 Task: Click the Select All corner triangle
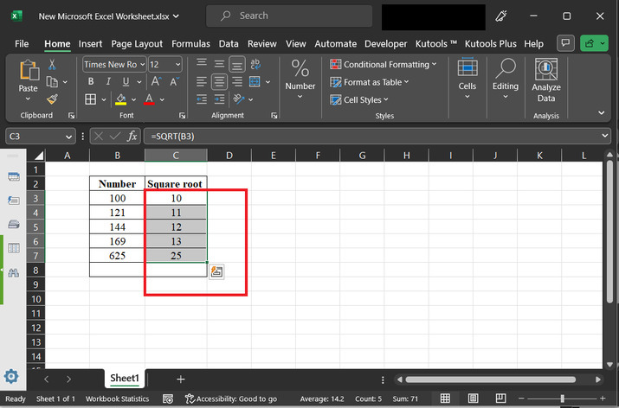[38, 156]
